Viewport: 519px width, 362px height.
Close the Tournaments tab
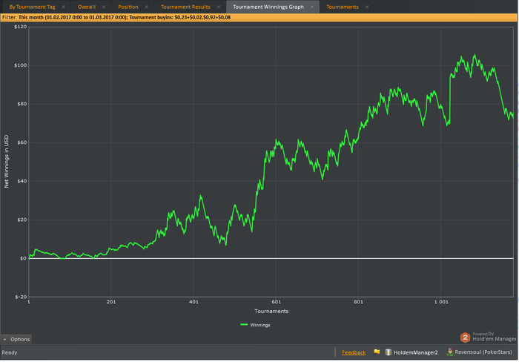click(367, 7)
